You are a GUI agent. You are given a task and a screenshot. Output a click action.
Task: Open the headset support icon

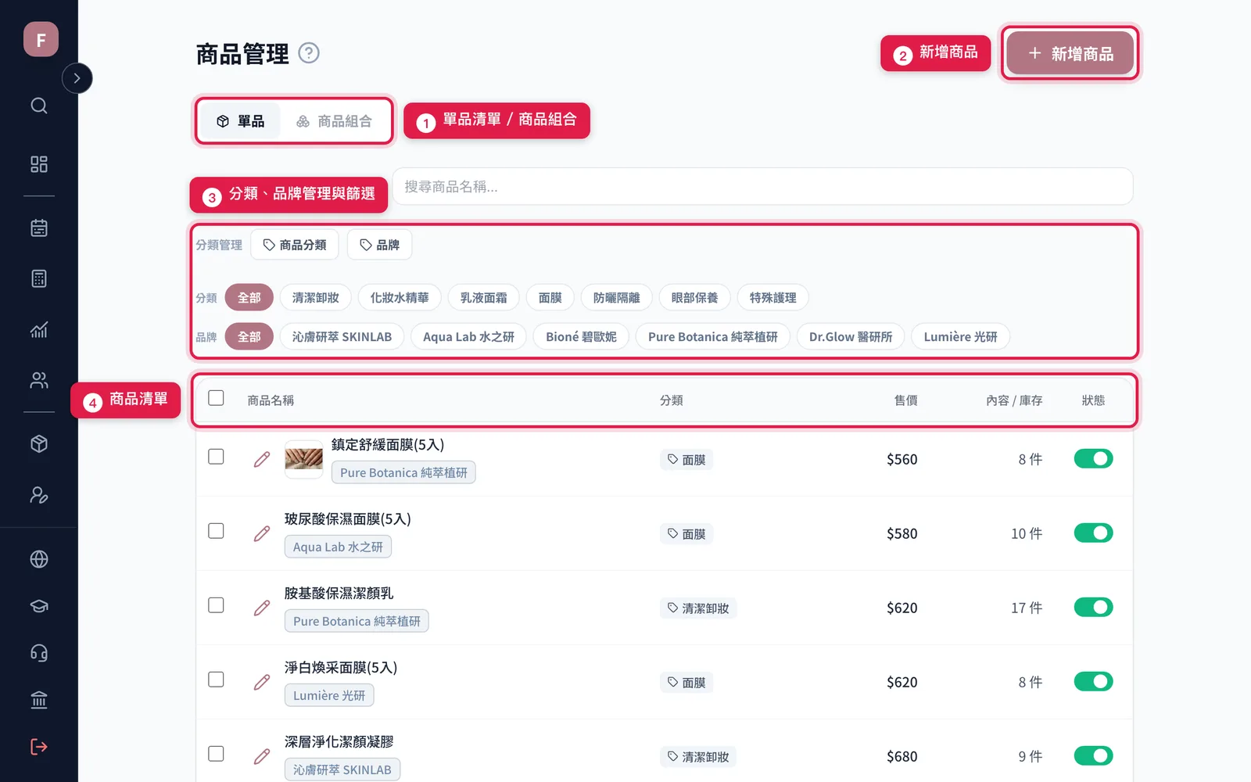coord(39,653)
